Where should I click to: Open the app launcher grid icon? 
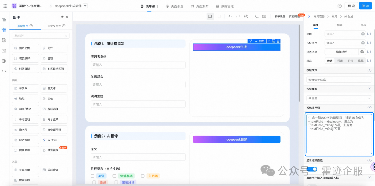tap(5, 6)
